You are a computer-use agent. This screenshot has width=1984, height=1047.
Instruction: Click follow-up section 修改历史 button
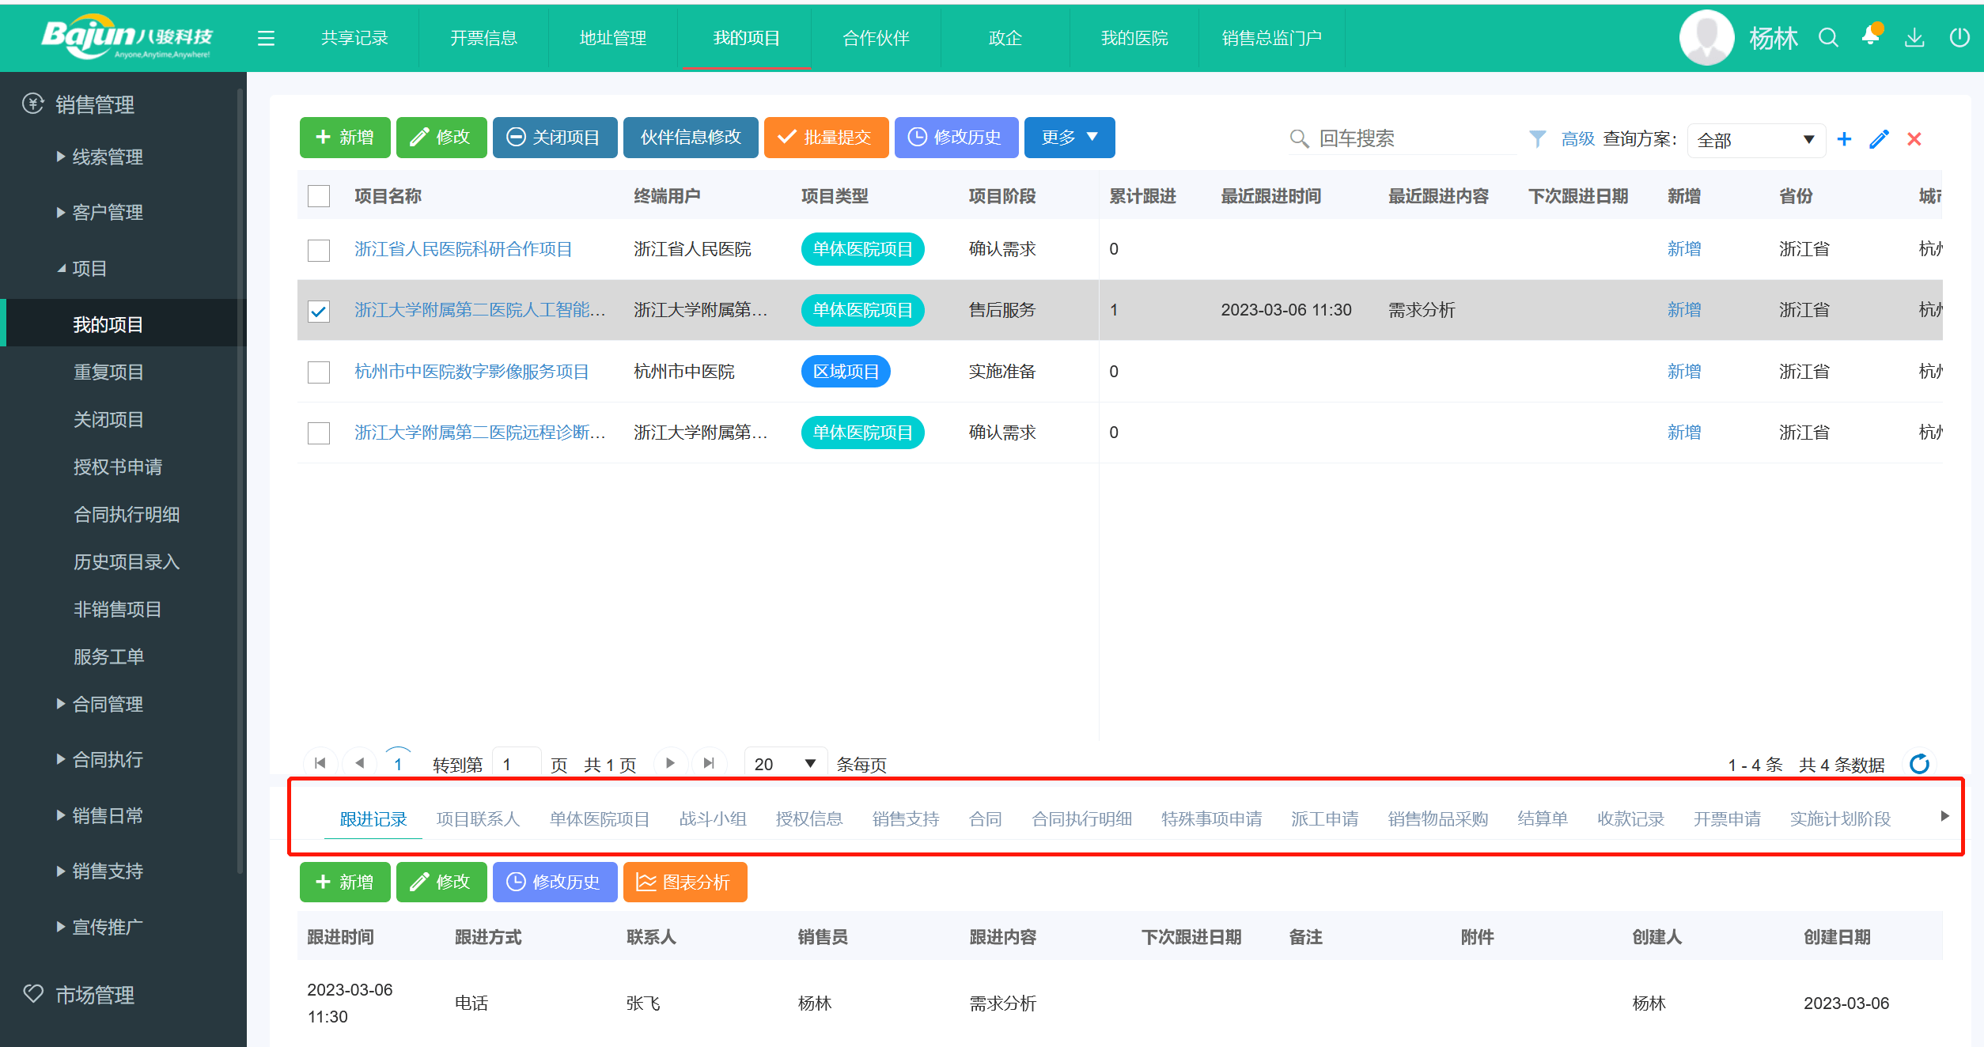[555, 882]
